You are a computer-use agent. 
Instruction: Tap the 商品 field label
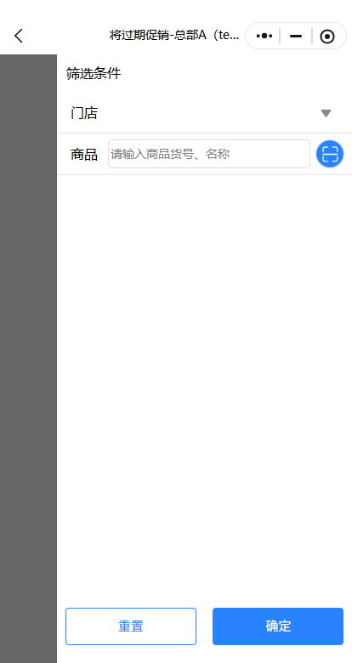pos(84,155)
